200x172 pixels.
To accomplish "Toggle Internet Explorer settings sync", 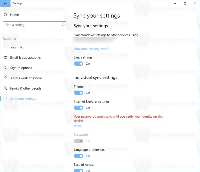I will (79, 108).
